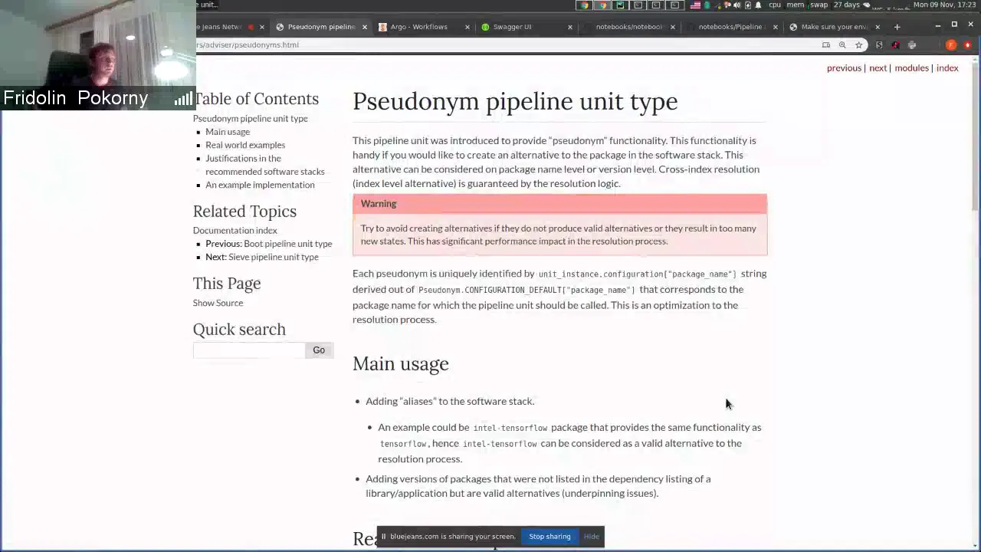
Task: Jump to Justifications in the recommended software stacks
Action: (x=264, y=165)
